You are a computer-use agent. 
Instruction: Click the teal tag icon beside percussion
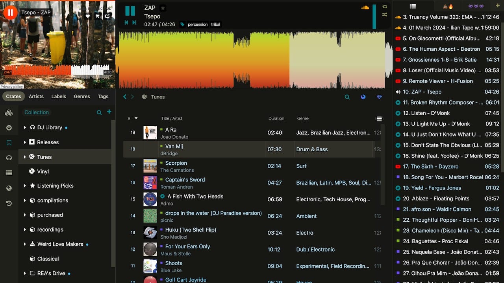click(182, 24)
